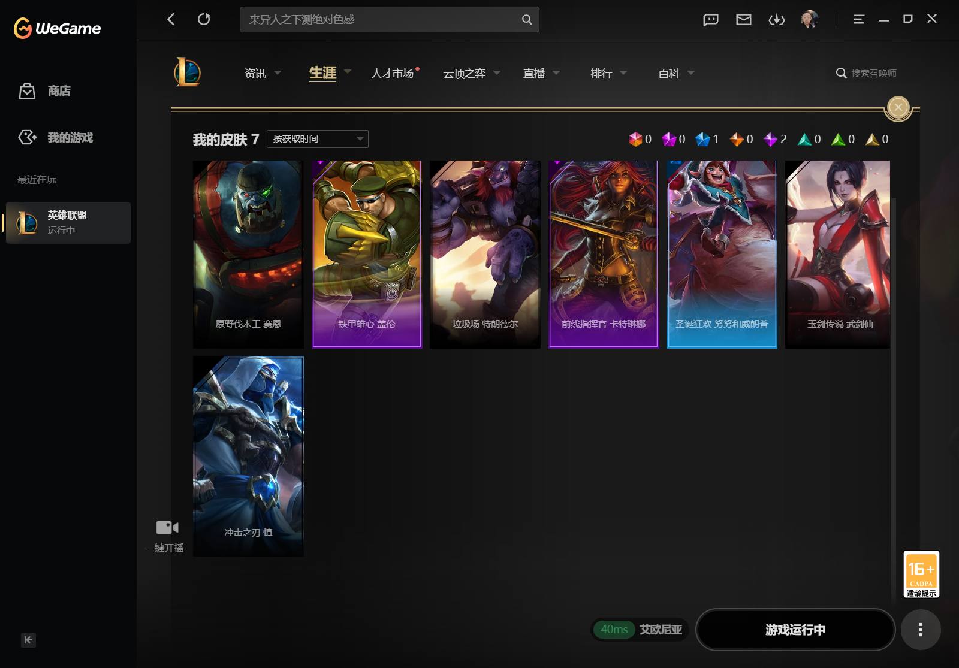959x668 pixels.
Task: Open the 排行 menu tab
Action: (x=601, y=73)
